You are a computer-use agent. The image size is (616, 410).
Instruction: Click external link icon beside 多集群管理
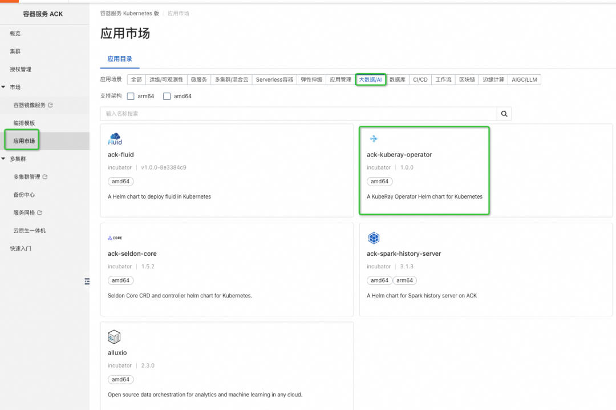(45, 176)
